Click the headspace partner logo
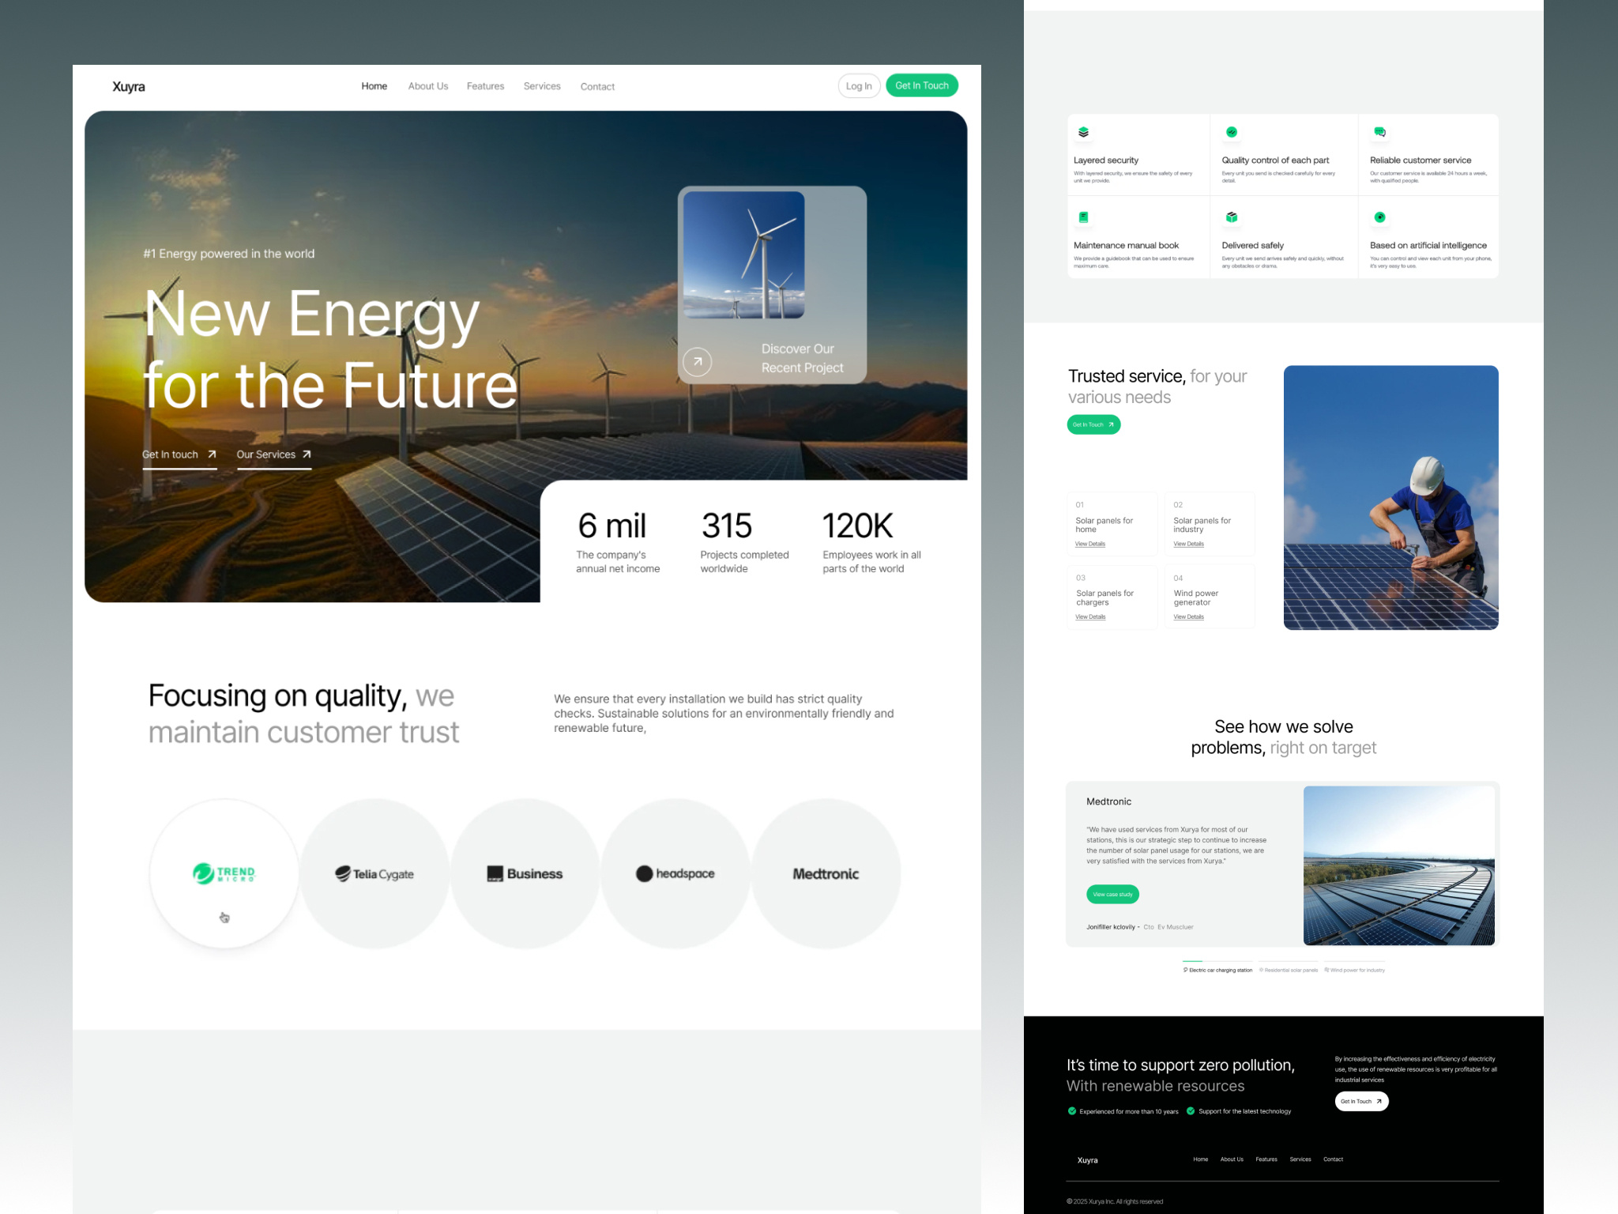The width and height of the screenshot is (1618, 1214). click(x=675, y=873)
